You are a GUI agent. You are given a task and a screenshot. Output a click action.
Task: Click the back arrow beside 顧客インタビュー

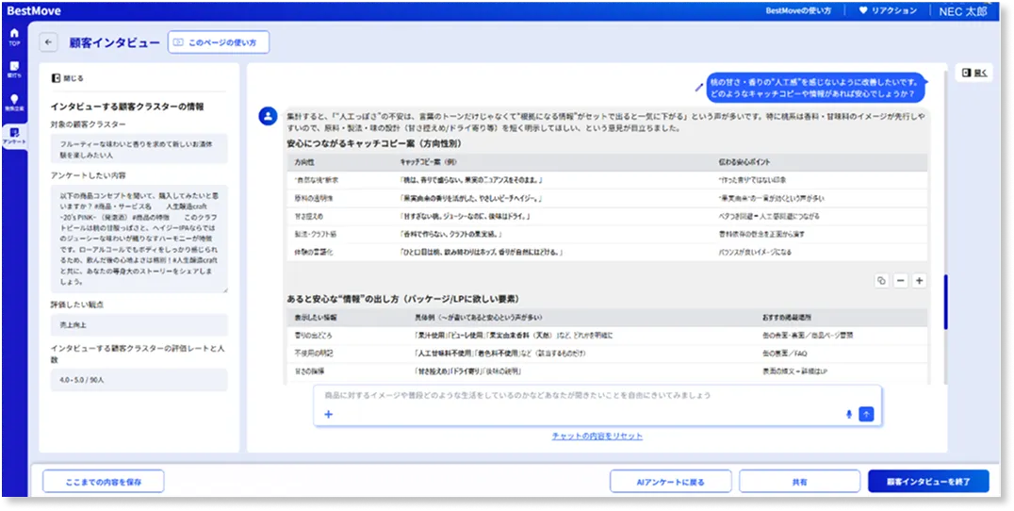(x=48, y=42)
